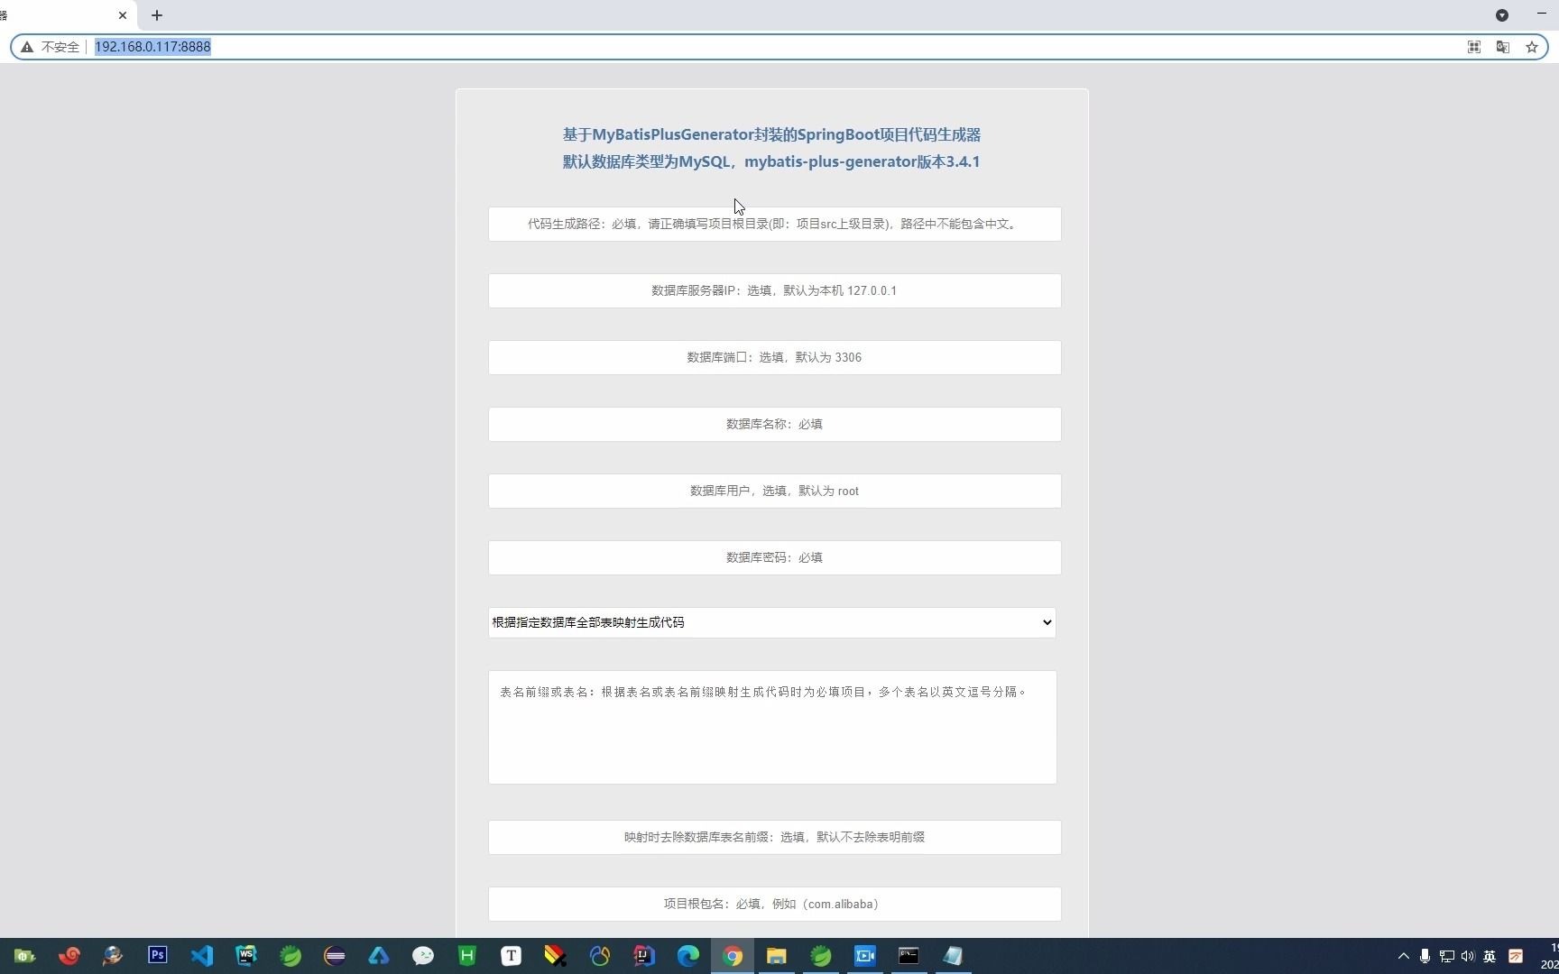Click the orange input method tray icon
The height and width of the screenshot is (974, 1559).
(1516, 956)
